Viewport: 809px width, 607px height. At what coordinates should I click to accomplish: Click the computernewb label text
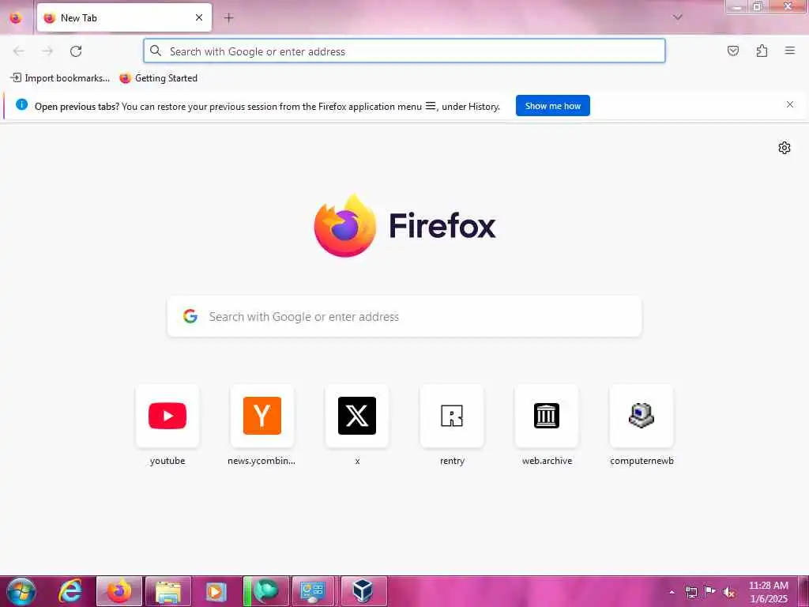pyautogui.click(x=642, y=461)
